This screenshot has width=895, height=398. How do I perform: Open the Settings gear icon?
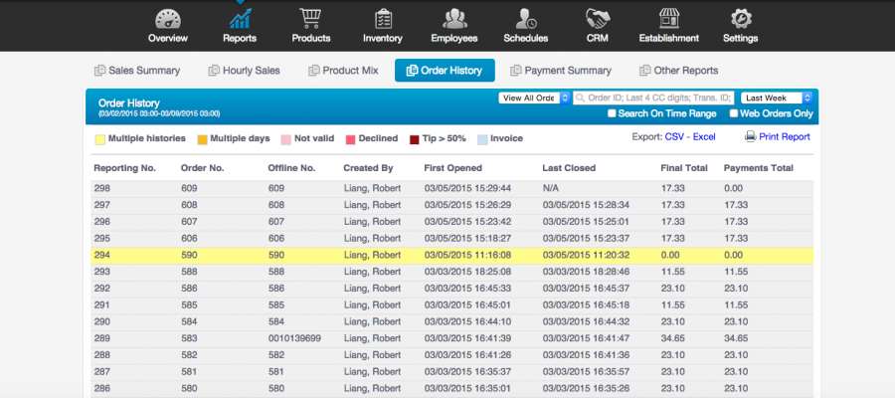coord(741,19)
